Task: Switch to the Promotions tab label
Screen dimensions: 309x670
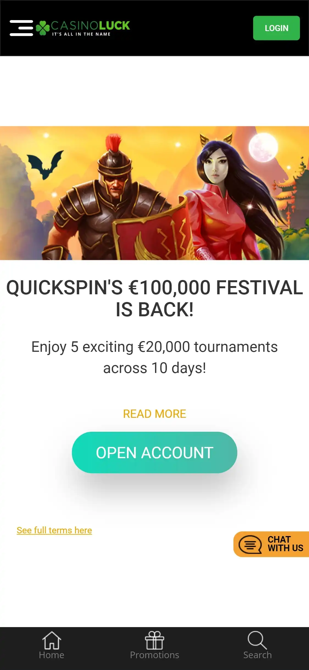Action: (x=155, y=655)
